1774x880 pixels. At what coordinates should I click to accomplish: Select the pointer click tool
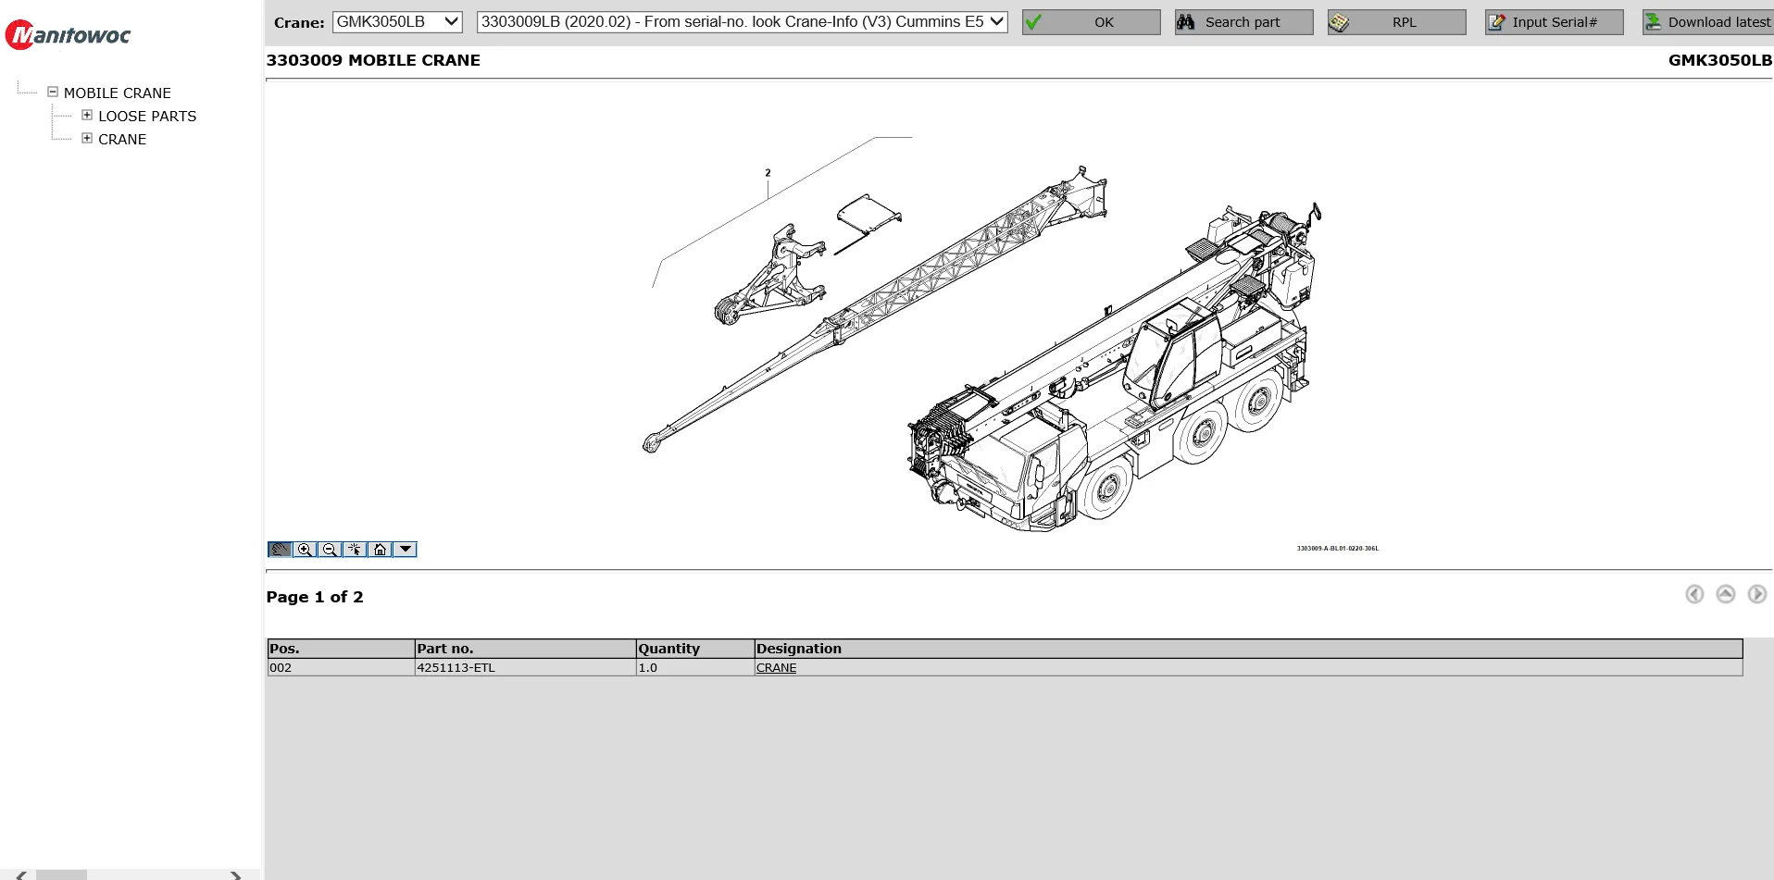pos(355,550)
